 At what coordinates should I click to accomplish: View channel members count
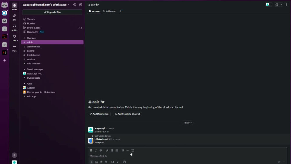(x=269, y=5)
